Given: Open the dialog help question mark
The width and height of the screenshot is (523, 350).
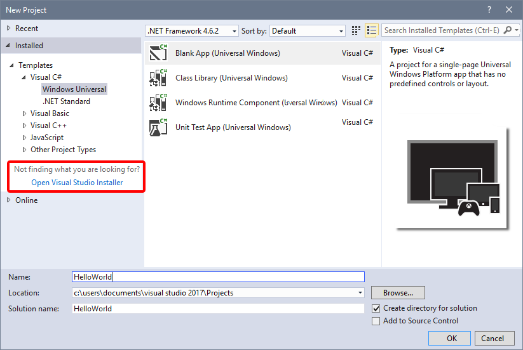Looking at the screenshot, I should (x=489, y=10).
